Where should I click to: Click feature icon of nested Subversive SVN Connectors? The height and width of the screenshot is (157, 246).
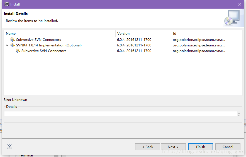(18, 51)
